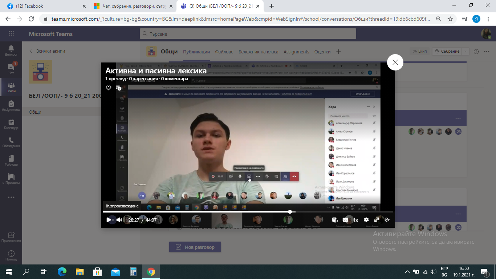Open playback speed 1x menu
Viewport: 496px width, 279px height.
(x=356, y=220)
